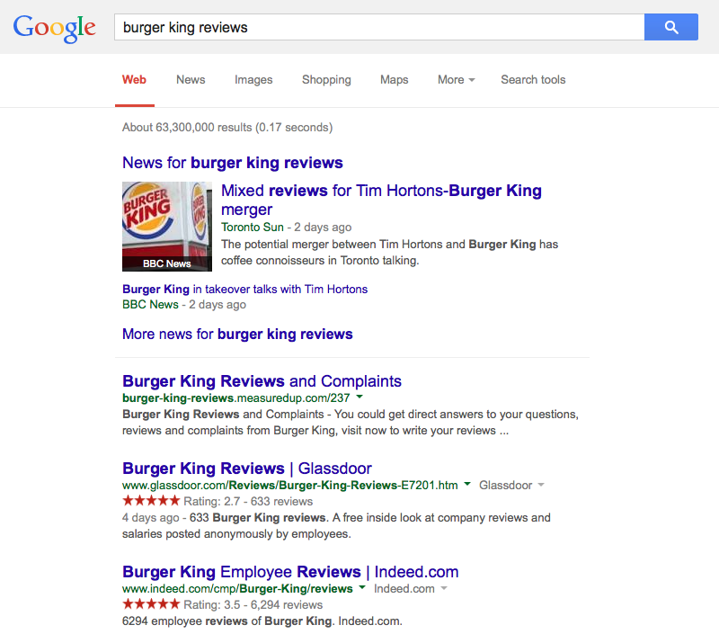Expand the gray Glassdoor source dropdown

point(511,485)
